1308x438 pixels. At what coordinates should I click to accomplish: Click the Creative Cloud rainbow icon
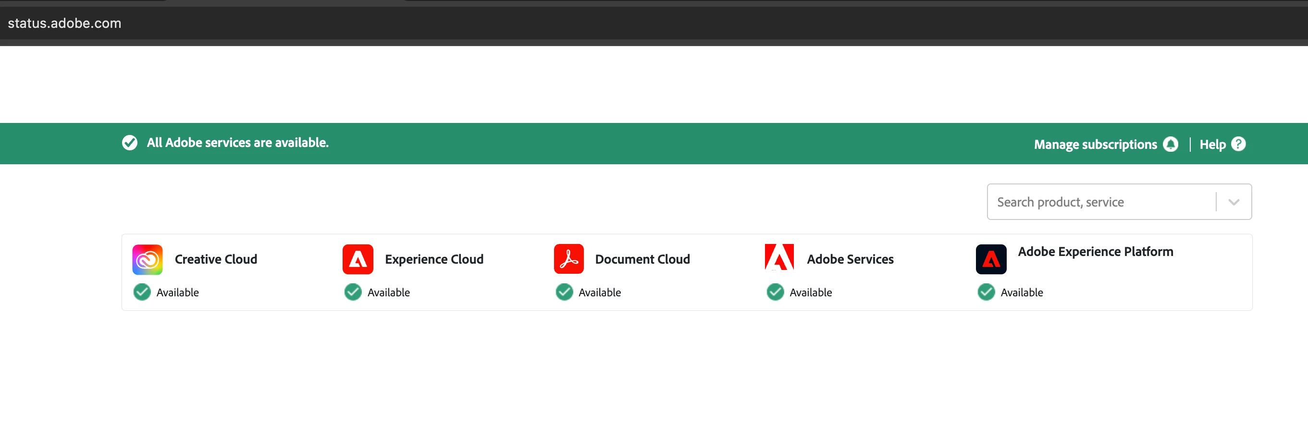tap(147, 259)
